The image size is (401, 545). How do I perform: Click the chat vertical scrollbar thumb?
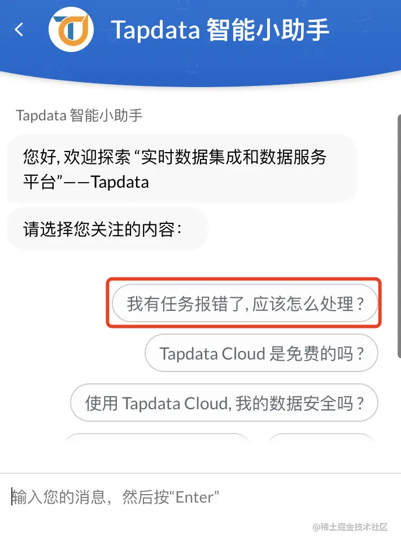click(x=399, y=236)
